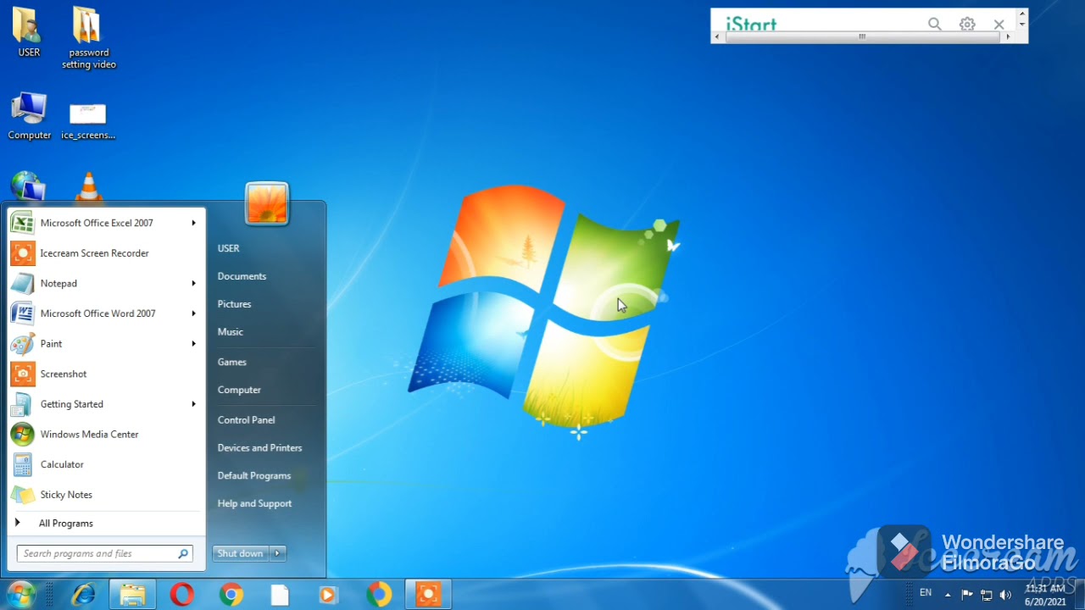Click the iStart dropdown down arrow
The width and height of the screenshot is (1085, 610).
click(x=1022, y=24)
